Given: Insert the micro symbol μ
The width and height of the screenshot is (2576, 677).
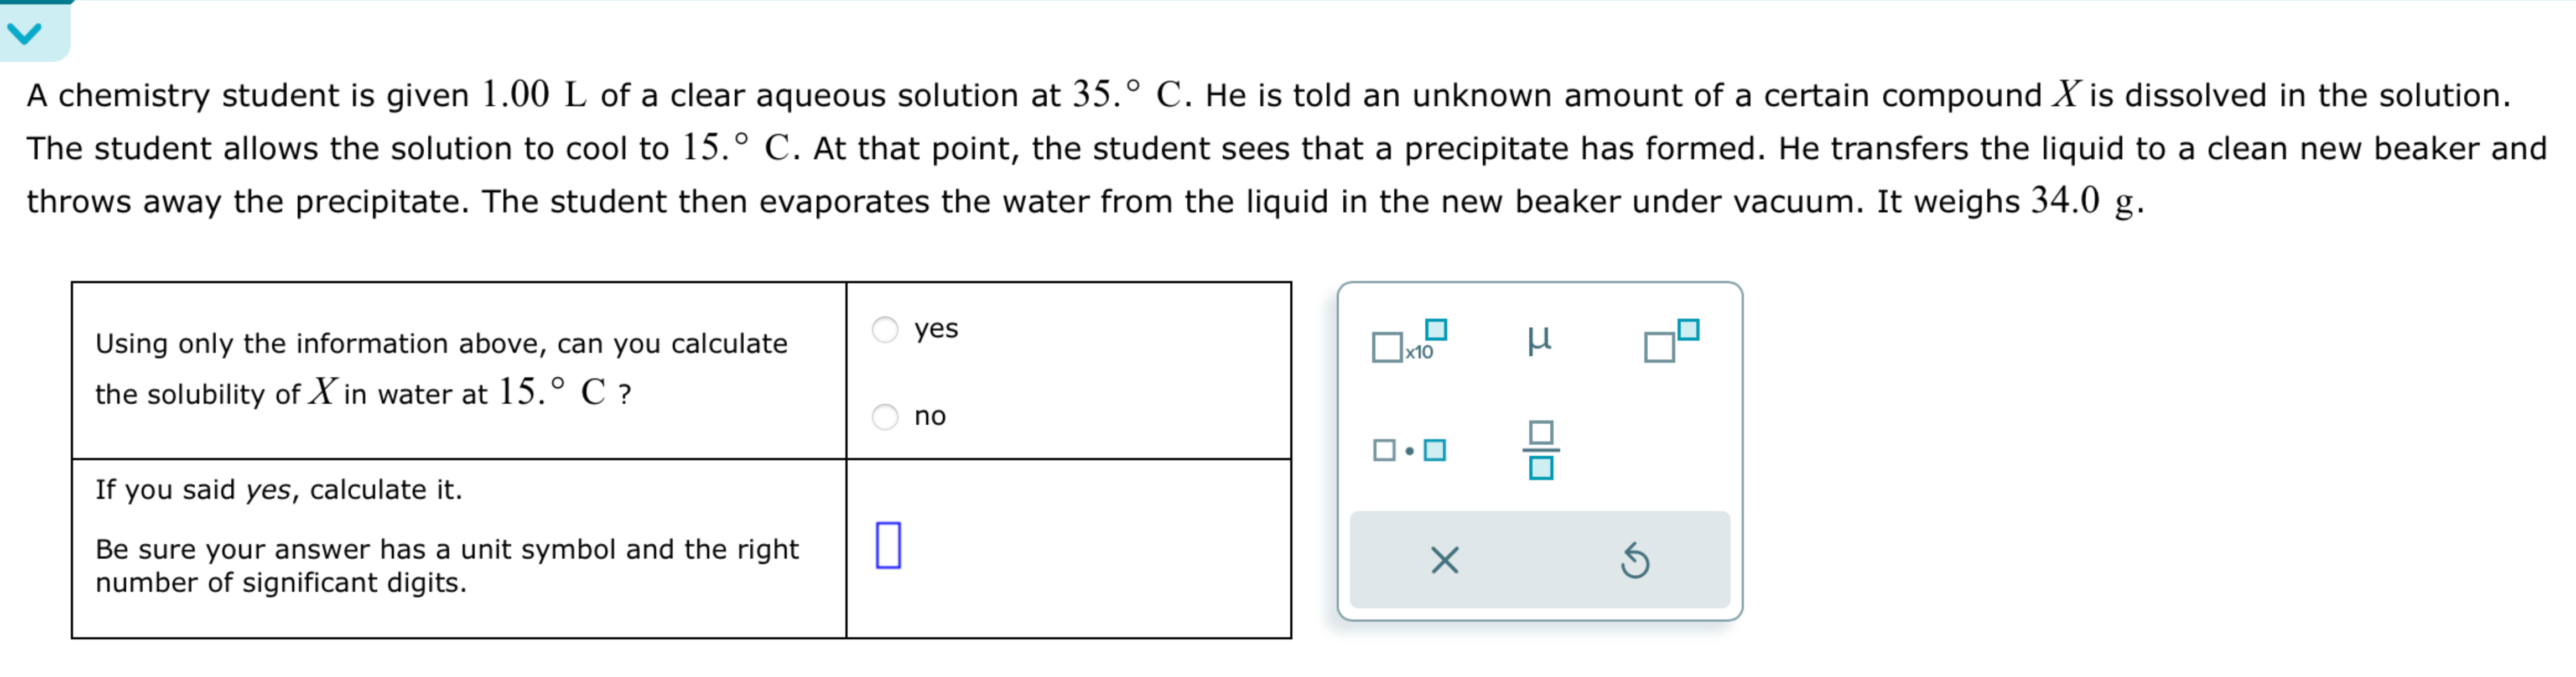Looking at the screenshot, I should tap(1540, 340).
